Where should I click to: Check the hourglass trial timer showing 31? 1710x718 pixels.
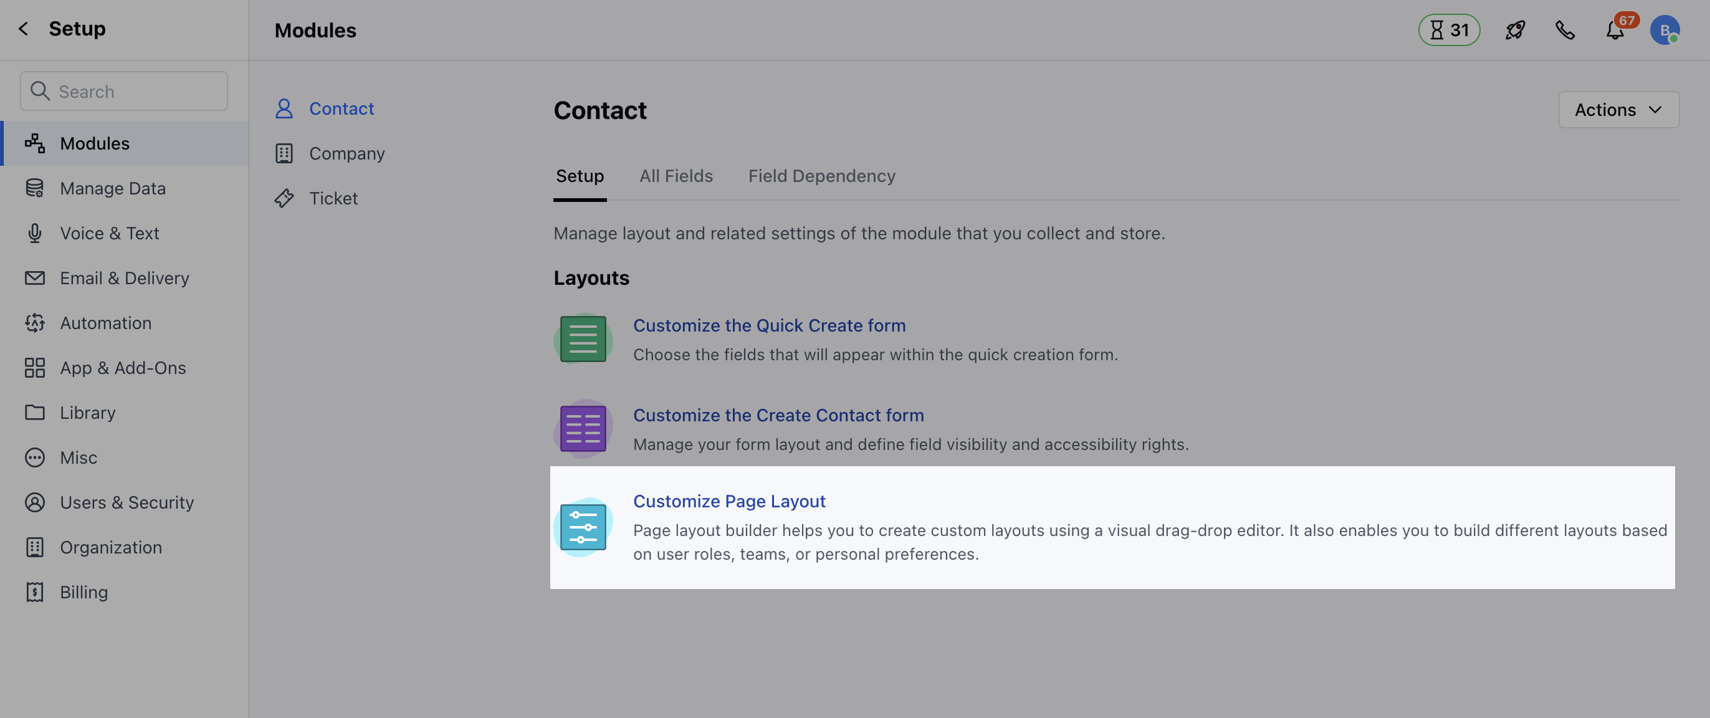[x=1448, y=30]
